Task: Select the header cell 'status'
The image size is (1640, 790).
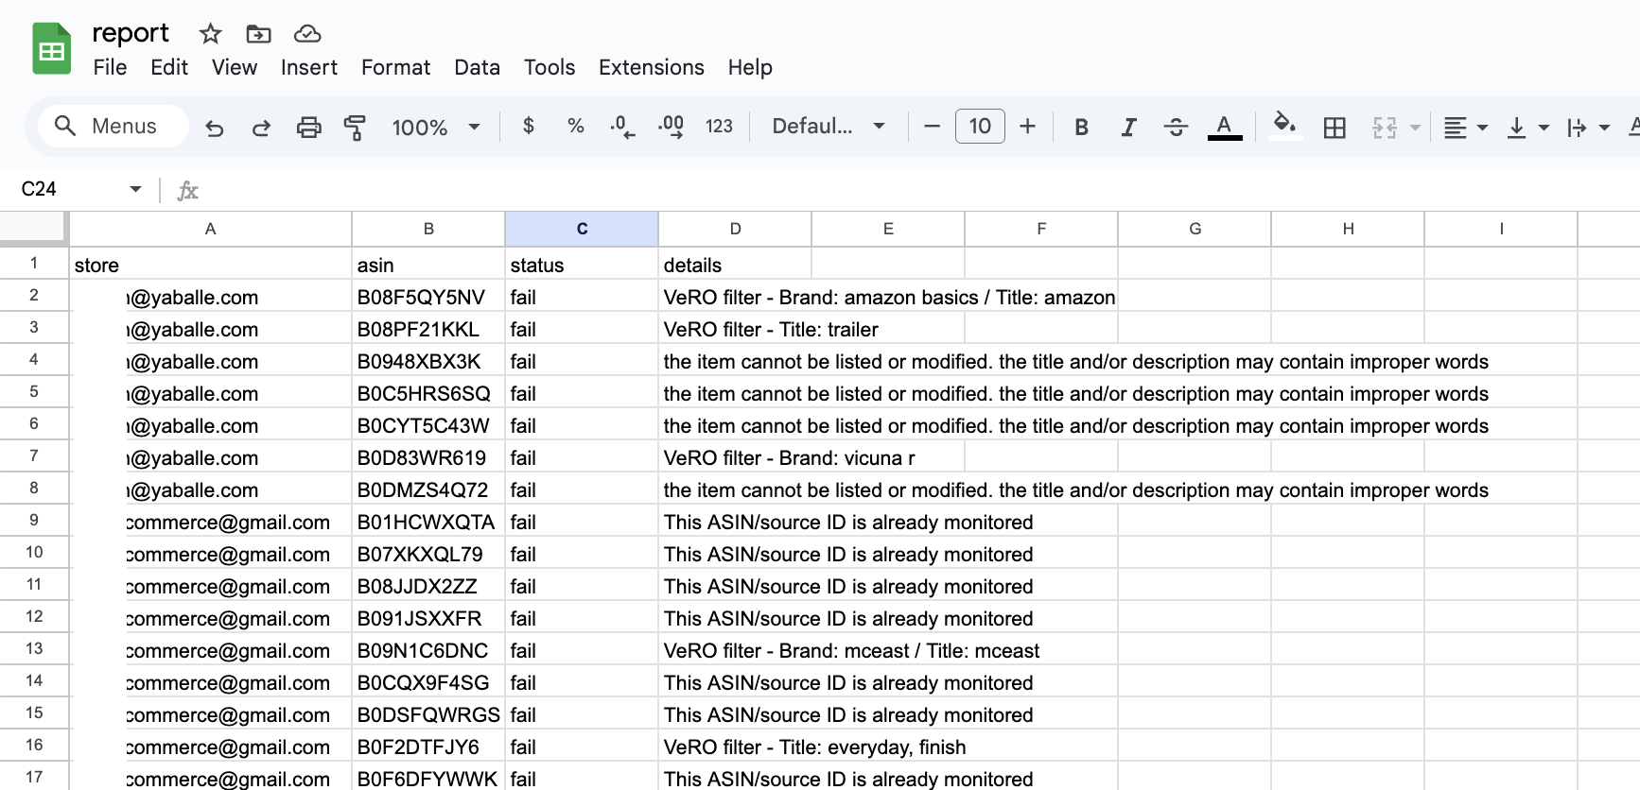Action: coord(582,265)
